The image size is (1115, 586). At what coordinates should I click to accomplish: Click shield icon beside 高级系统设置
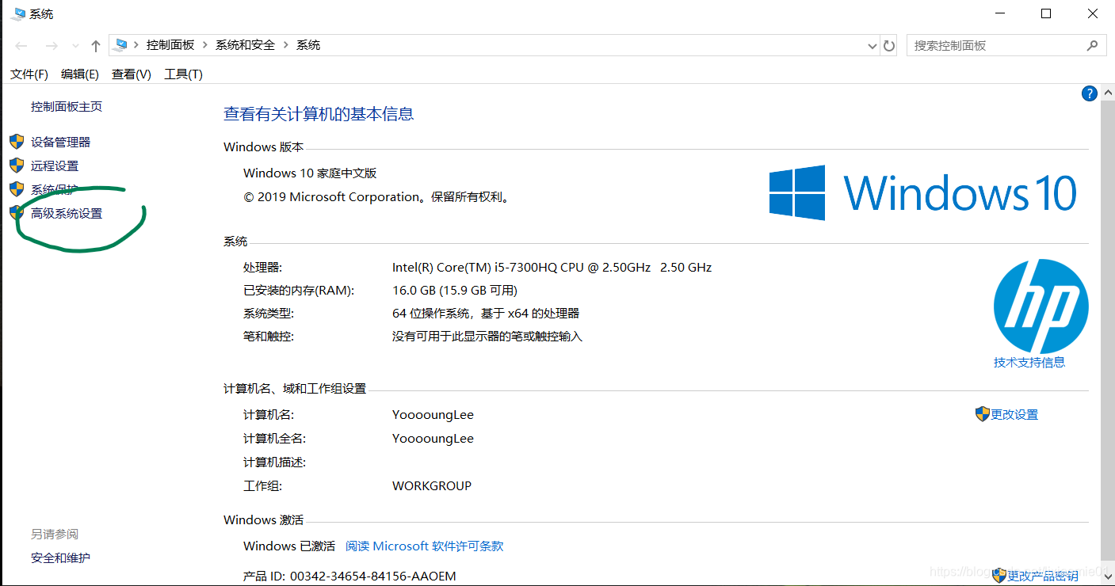coord(17,213)
